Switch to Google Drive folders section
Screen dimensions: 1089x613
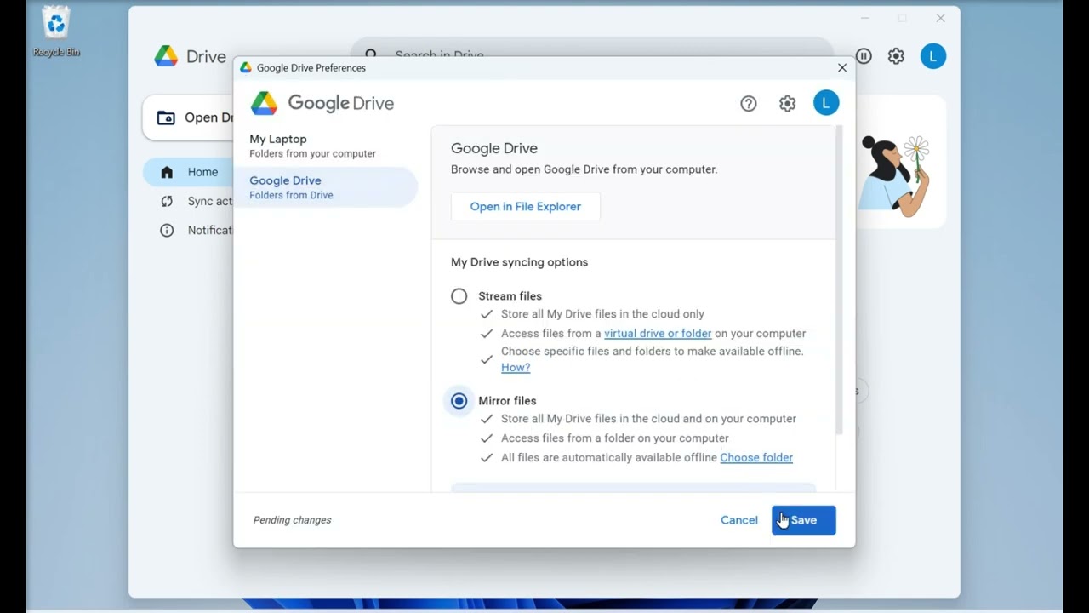click(x=326, y=187)
